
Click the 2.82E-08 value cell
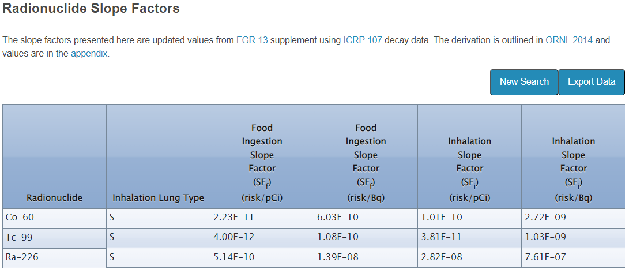pos(469,257)
